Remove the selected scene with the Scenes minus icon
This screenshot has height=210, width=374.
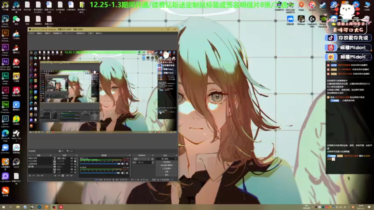(x=34, y=176)
